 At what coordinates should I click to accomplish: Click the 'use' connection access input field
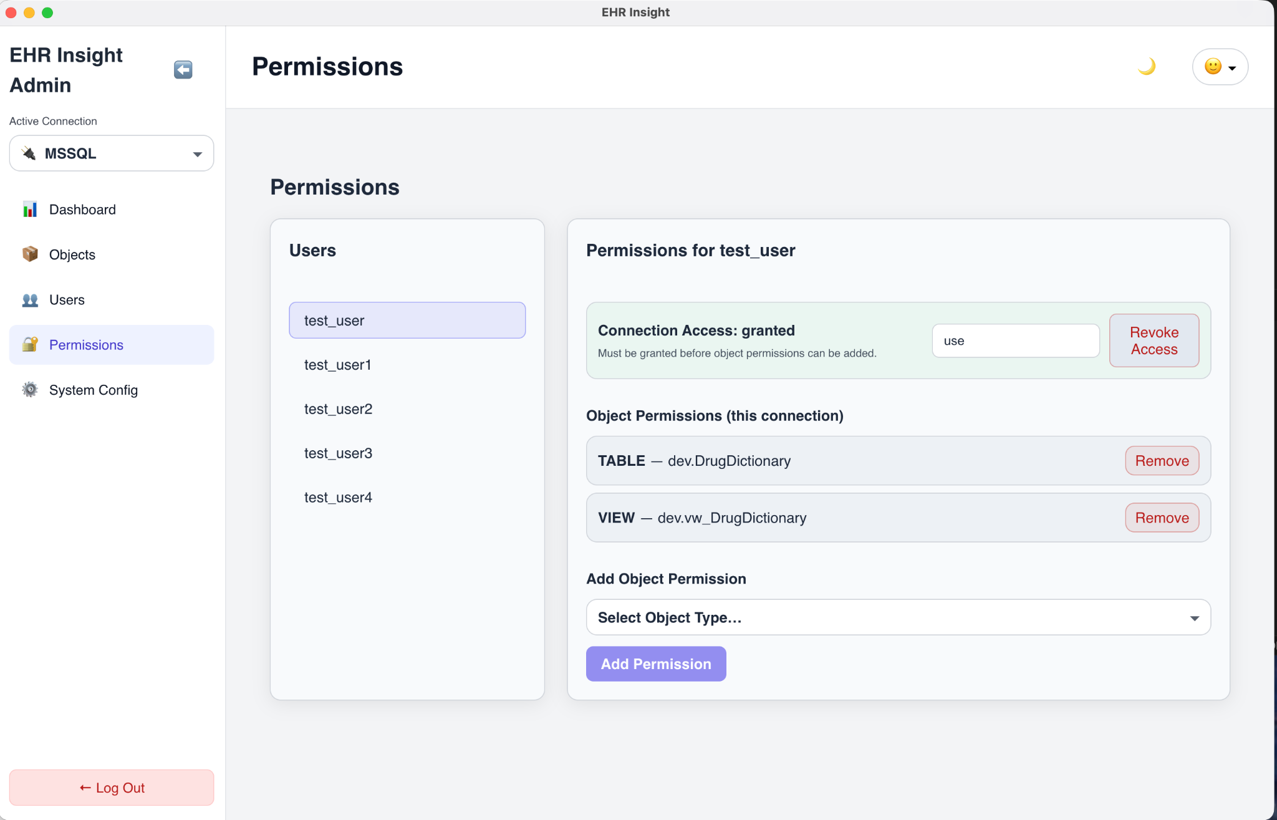1015,340
